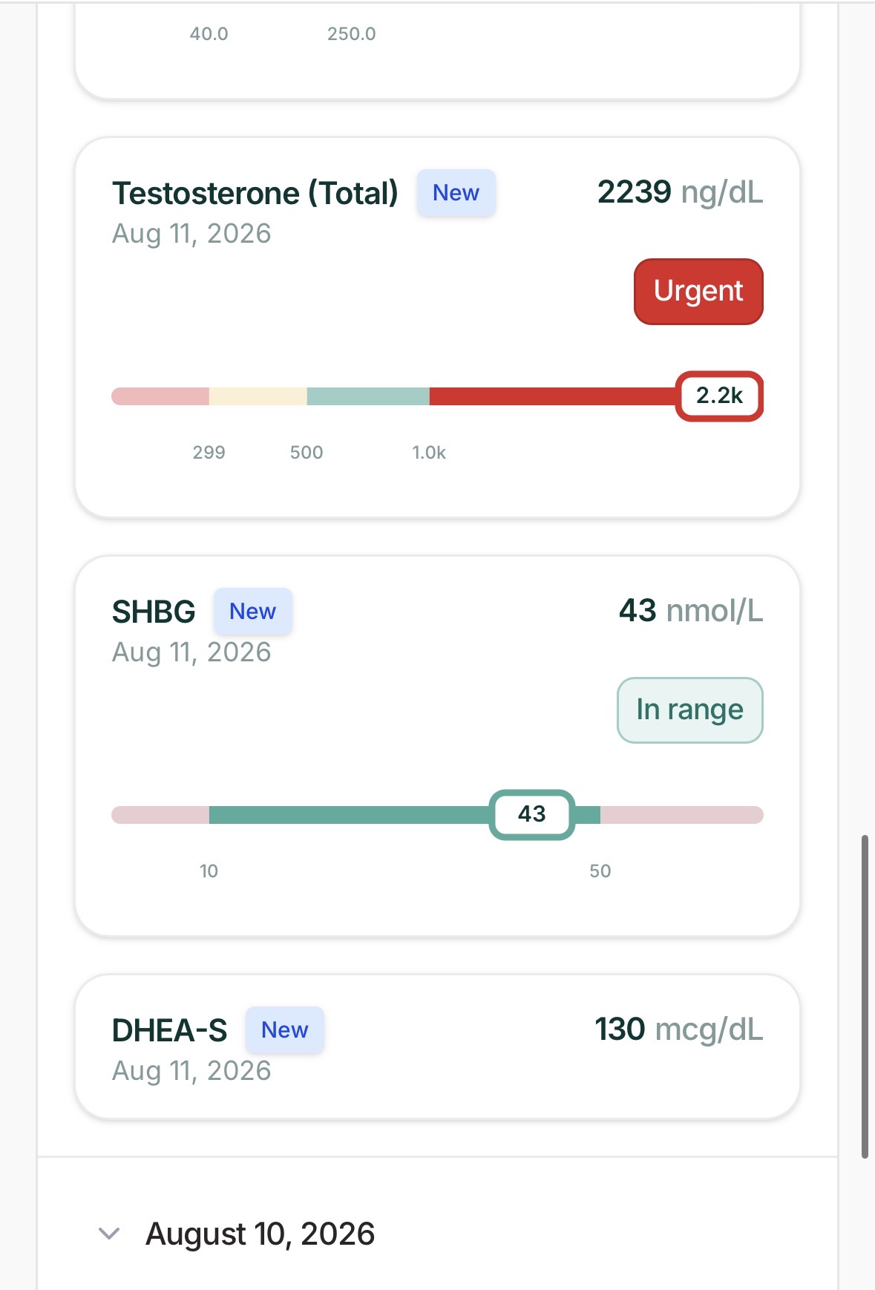Select the New tag beside Testosterone (Total)
This screenshot has height=1290, width=875.
point(456,193)
